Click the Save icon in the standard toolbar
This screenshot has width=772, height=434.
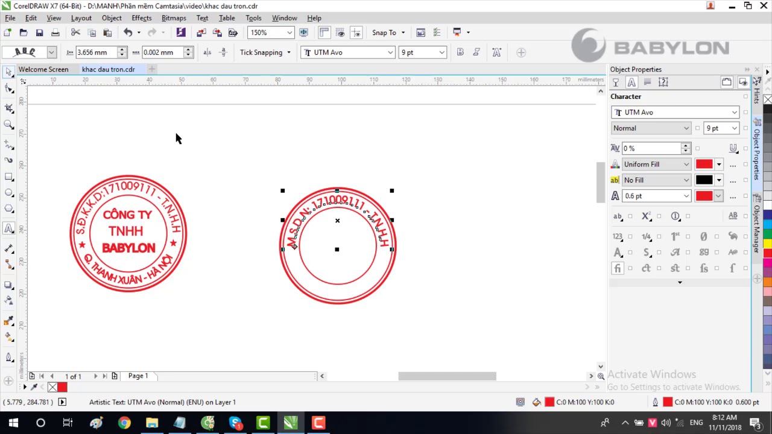point(39,33)
